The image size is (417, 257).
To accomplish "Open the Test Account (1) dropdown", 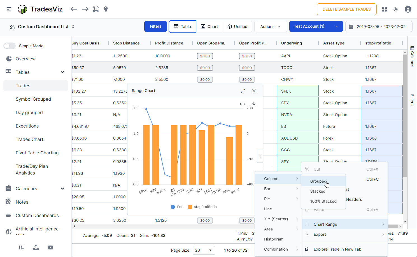I will (316, 27).
